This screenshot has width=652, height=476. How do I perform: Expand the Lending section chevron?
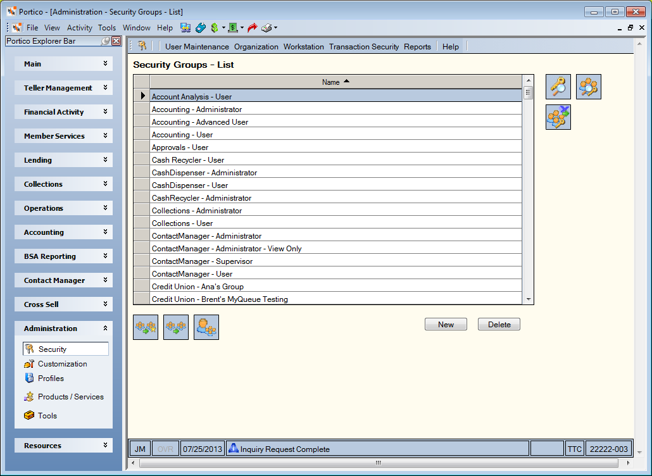coord(105,160)
